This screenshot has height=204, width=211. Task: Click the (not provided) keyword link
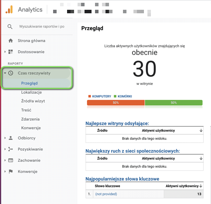[106, 194]
